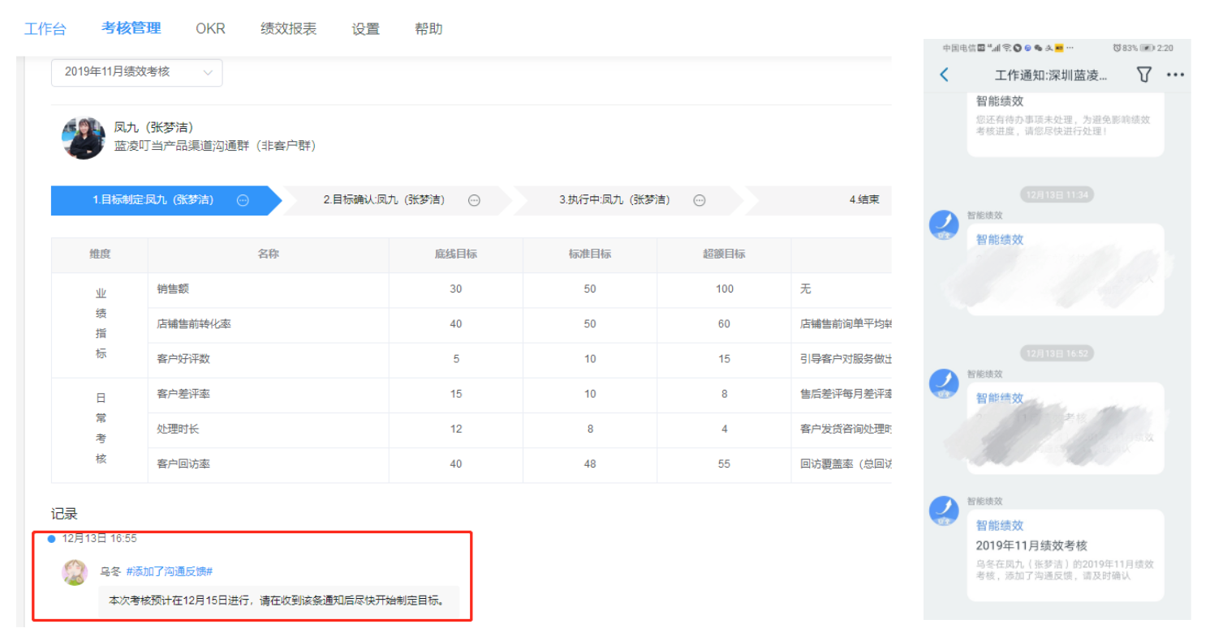Viewport: 1210px width, 641px height.
Task: Click the 底线目标 column header
Action: coord(455,254)
